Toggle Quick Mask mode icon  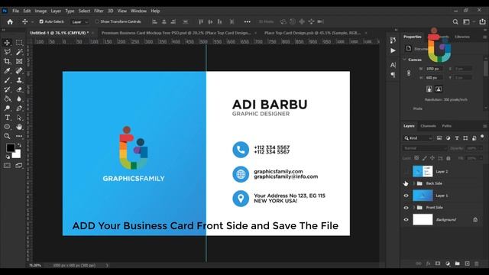[7, 166]
